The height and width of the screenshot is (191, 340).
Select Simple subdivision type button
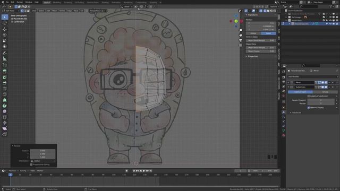pyautogui.click(x=325, y=92)
